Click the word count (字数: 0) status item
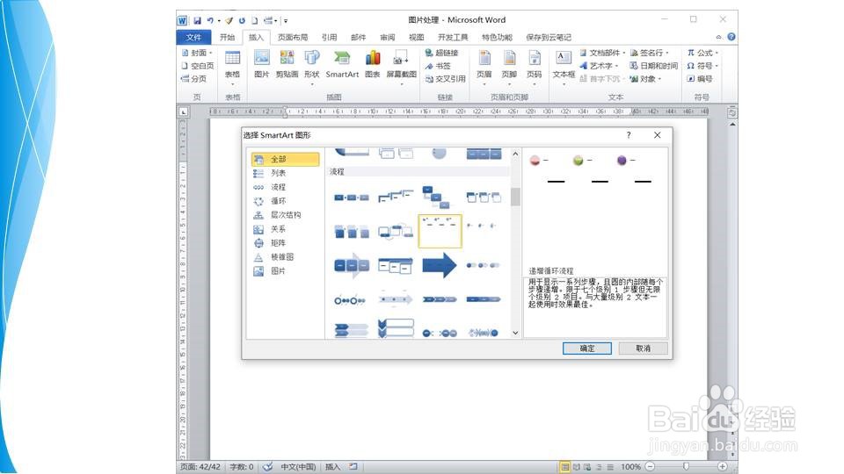The height and width of the screenshot is (474, 844). point(241,466)
